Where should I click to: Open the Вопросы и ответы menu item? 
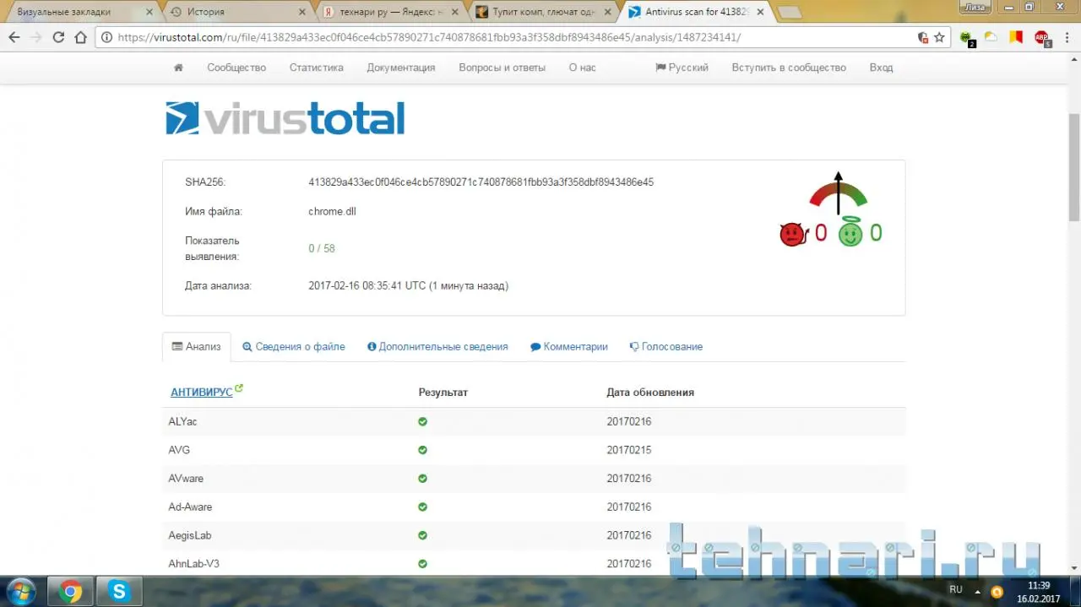click(502, 68)
